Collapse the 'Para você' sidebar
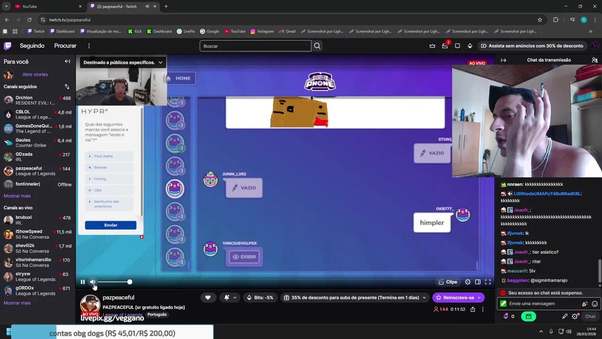The image size is (602, 339). click(x=67, y=61)
